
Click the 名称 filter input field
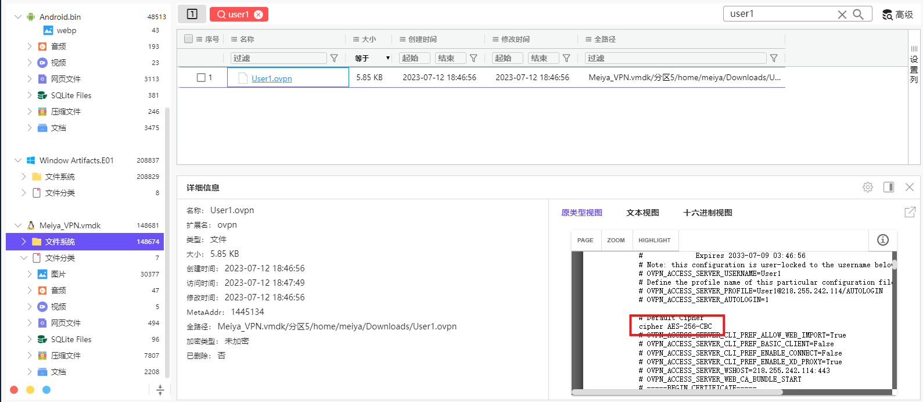click(x=278, y=58)
